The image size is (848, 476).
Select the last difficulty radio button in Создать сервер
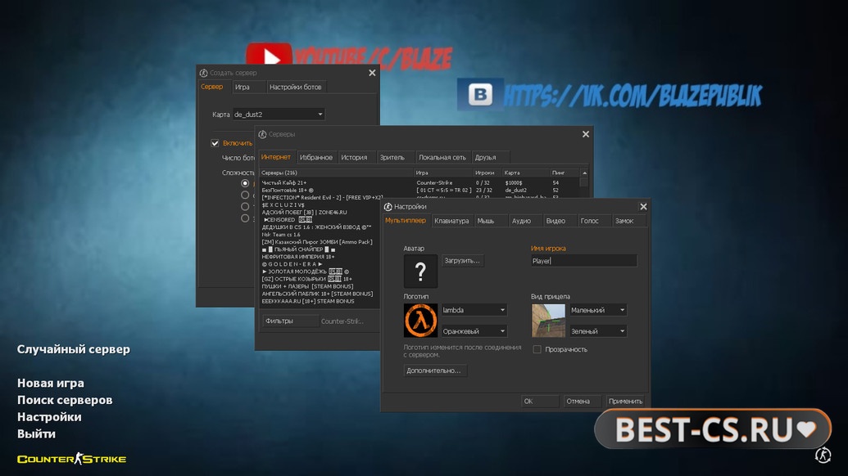[245, 218]
